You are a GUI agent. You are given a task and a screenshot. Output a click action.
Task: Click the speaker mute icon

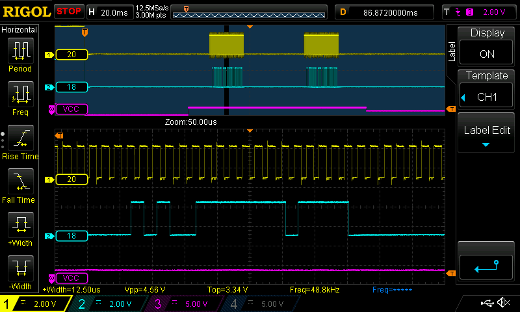coord(502,303)
